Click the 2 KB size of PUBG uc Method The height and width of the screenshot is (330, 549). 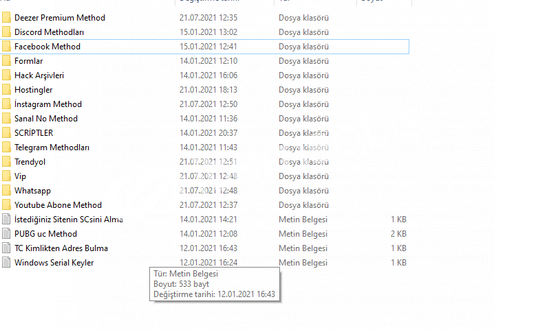(398, 234)
